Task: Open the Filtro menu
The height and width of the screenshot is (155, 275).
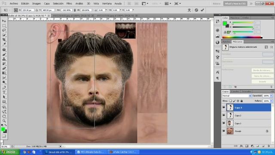Action: click(69, 3)
